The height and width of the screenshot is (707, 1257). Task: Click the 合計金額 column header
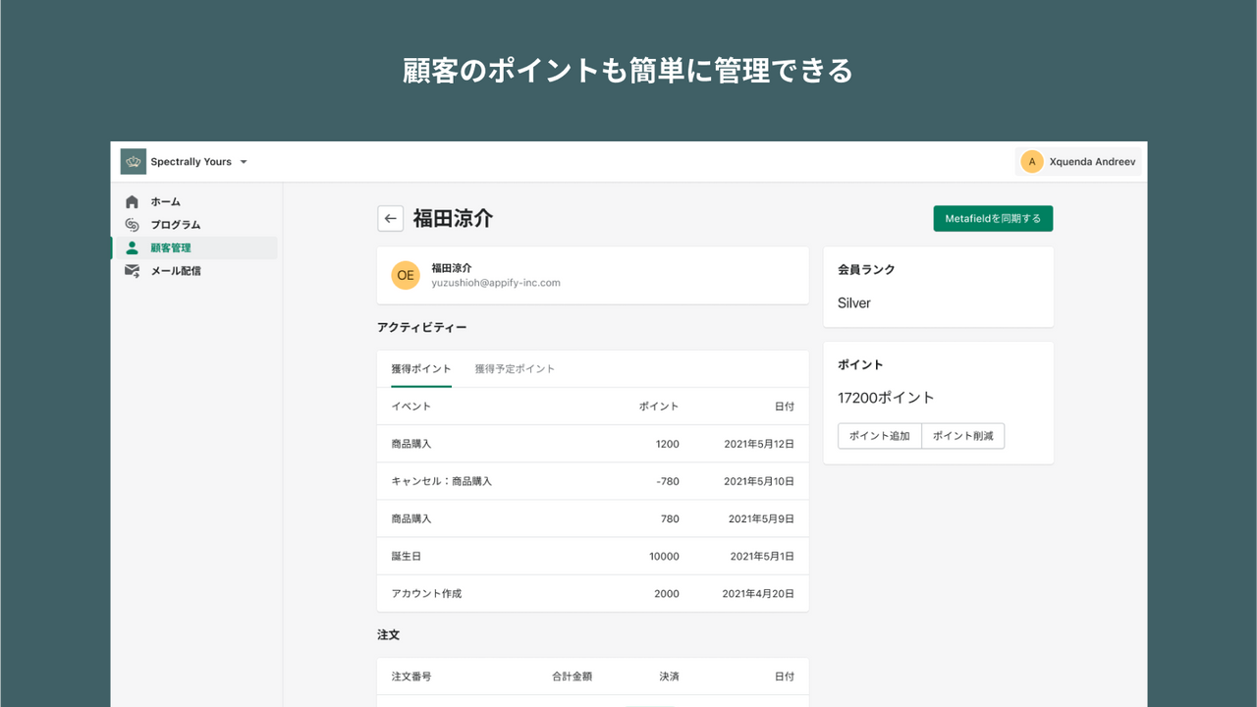(573, 677)
